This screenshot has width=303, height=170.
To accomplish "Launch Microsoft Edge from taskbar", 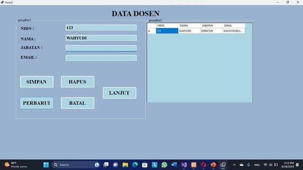I will tap(135, 165).
